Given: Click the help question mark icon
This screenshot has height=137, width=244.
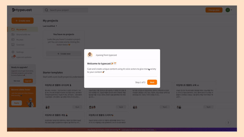Looking at the screenshot, I should 228,123.
